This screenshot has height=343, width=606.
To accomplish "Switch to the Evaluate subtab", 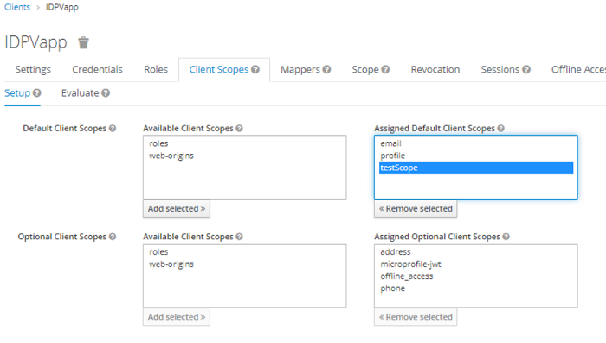I will 80,93.
